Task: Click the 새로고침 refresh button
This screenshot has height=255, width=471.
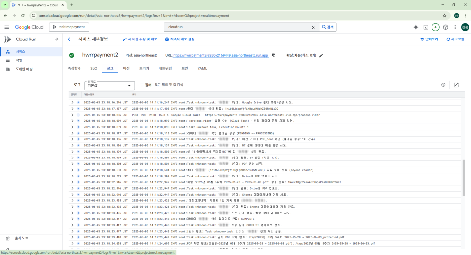Action: tap(455, 39)
